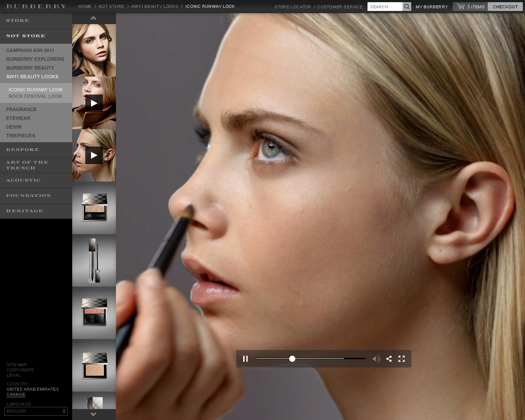Image resolution: width=525 pixels, height=420 pixels.
Task: Open the Bespoke menu section
Action: coord(23,150)
